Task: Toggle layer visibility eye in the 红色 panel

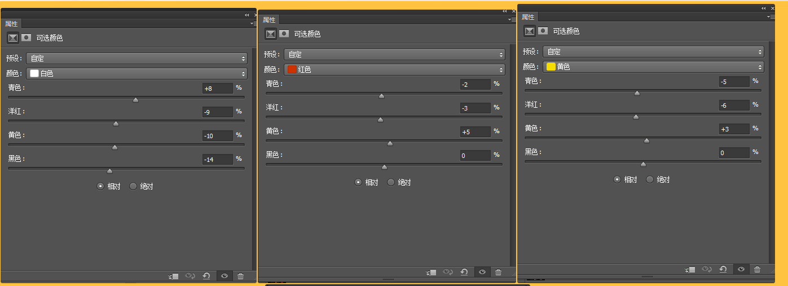Action: [482, 272]
